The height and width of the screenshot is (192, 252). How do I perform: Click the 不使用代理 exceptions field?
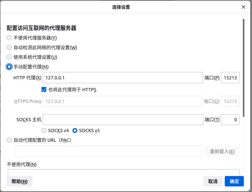point(124,172)
